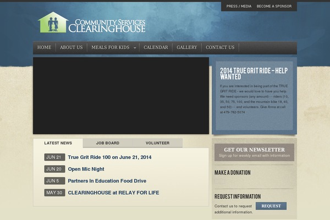Viewport: 330px width, 220px height.
Task: Click the Community Services Clearinghouse house logo
Action: point(53,23)
